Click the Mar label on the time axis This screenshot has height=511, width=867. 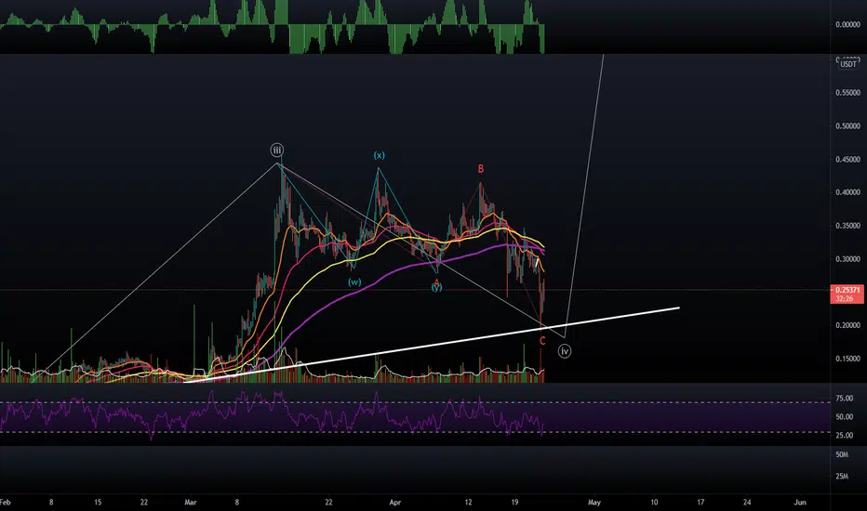pyautogui.click(x=191, y=502)
